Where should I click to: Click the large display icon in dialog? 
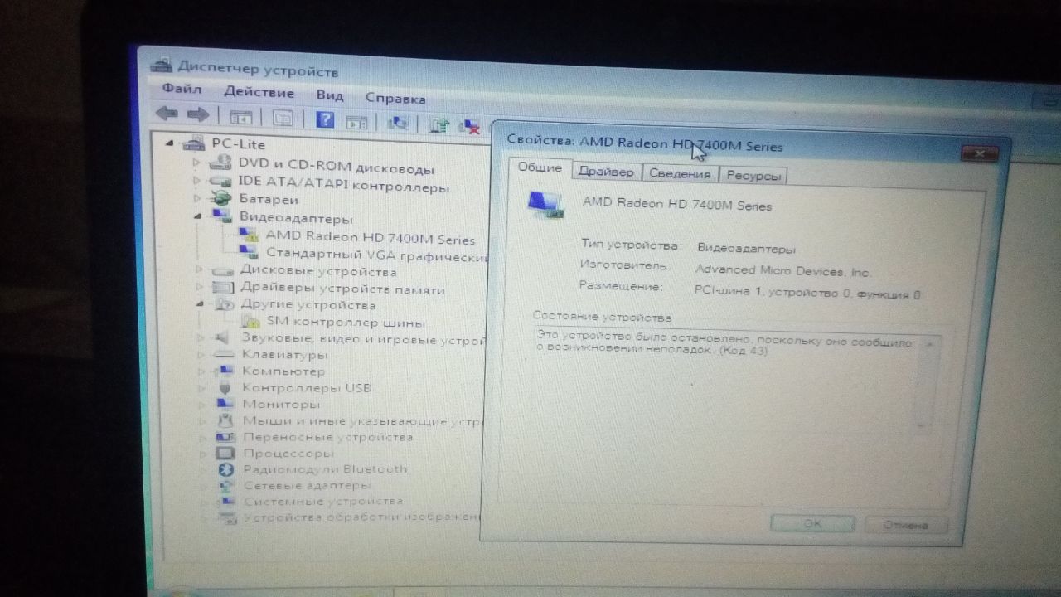pyautogui.click(x=545, y=204)
